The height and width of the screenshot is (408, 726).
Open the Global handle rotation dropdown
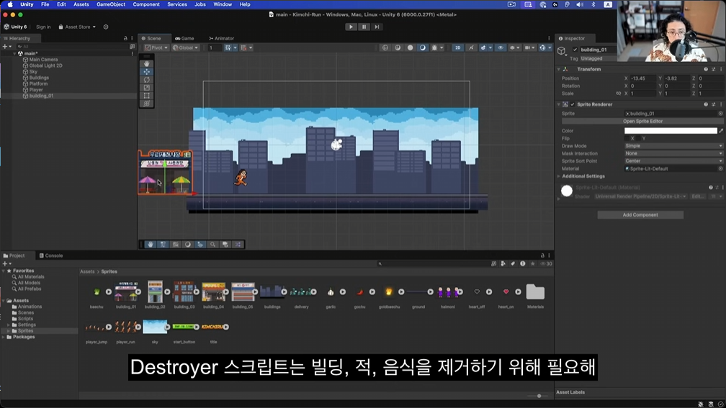[185, 47]
